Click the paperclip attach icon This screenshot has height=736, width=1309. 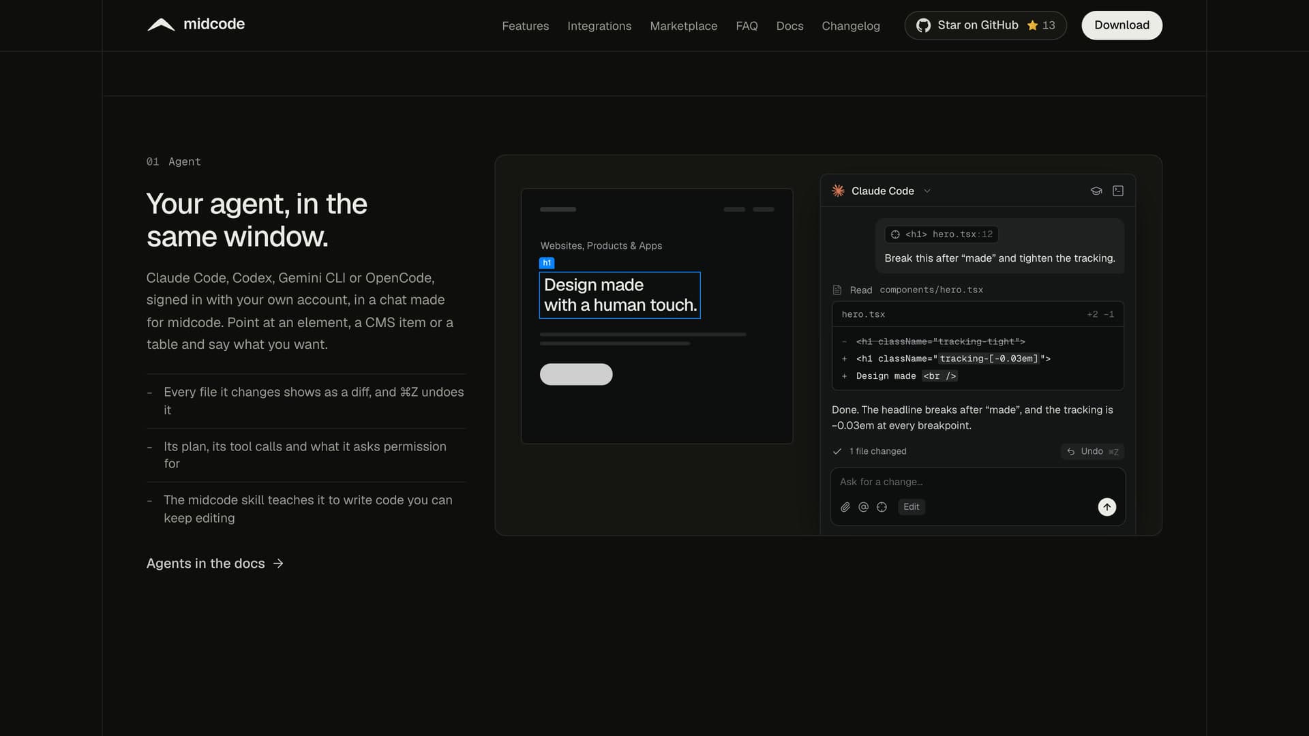click(845, 507)
